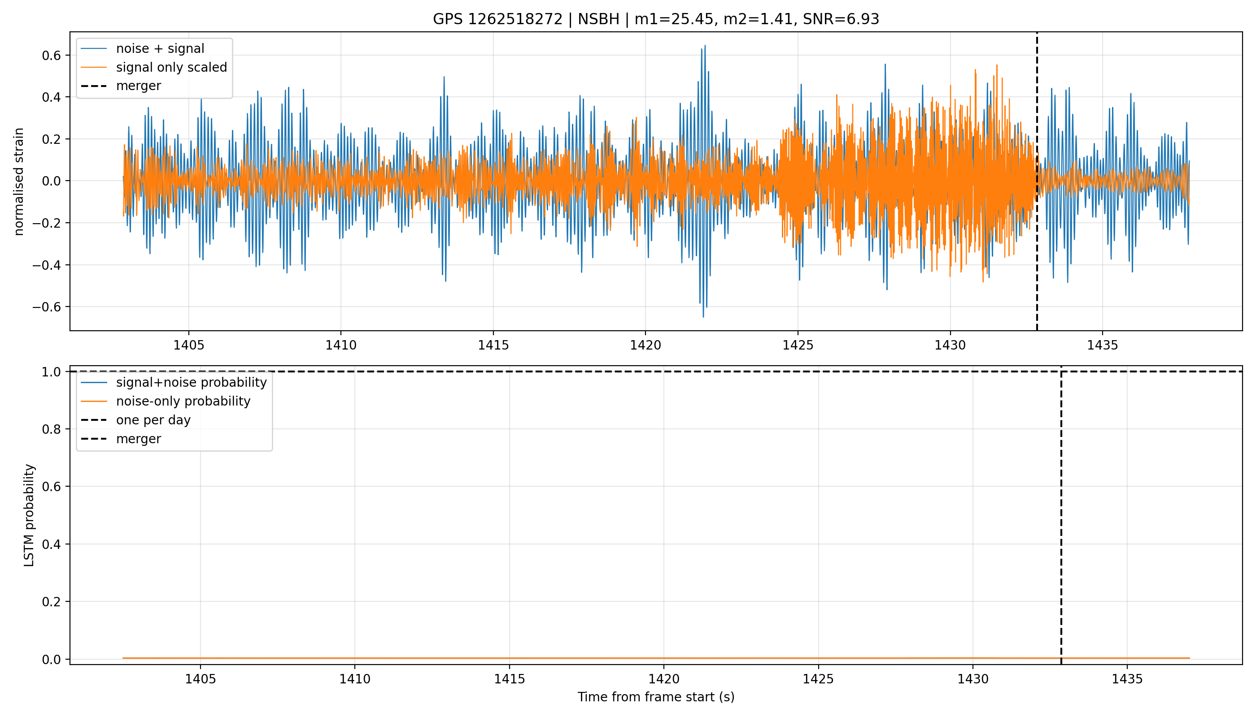Click the 'LSTM probability' y-axis label
Viewport: 1256px width, 717px height.
click(29, 515)
